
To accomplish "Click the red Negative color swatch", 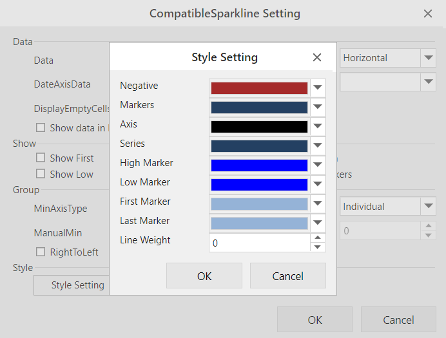I will point(259,88).
